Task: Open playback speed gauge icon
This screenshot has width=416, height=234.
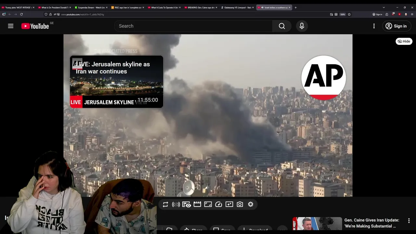Action: (x=219, y=204)
